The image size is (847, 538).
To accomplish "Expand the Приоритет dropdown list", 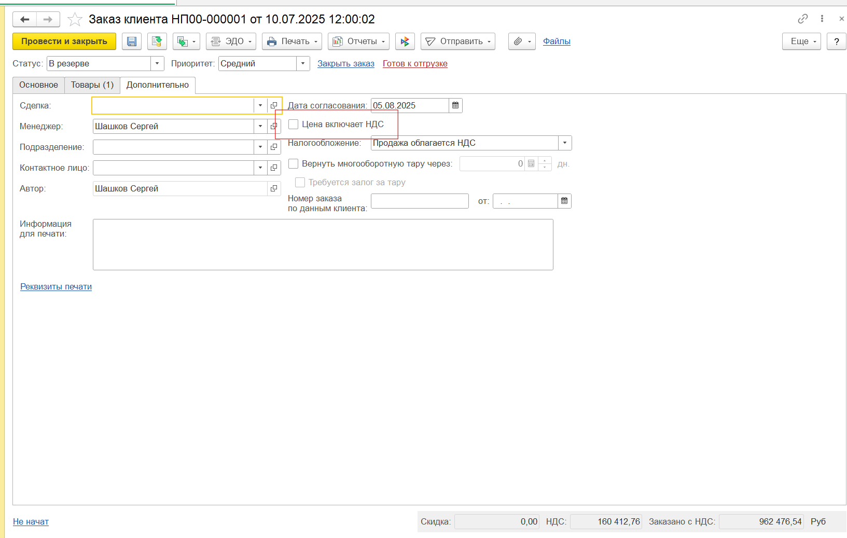I will click(303, 64).
